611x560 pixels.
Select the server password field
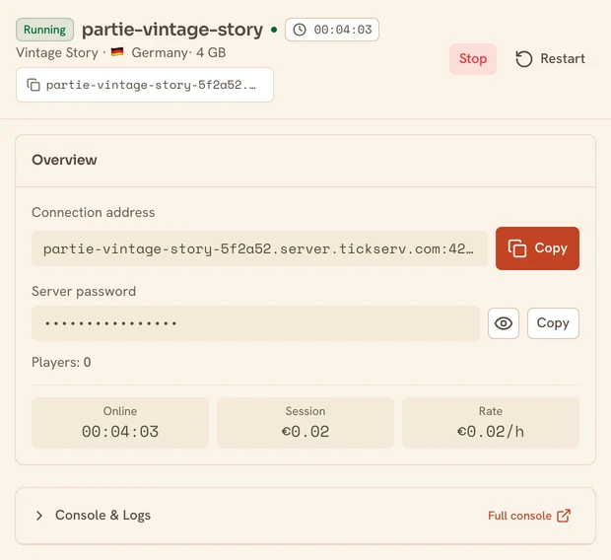[x=255, y=323]
